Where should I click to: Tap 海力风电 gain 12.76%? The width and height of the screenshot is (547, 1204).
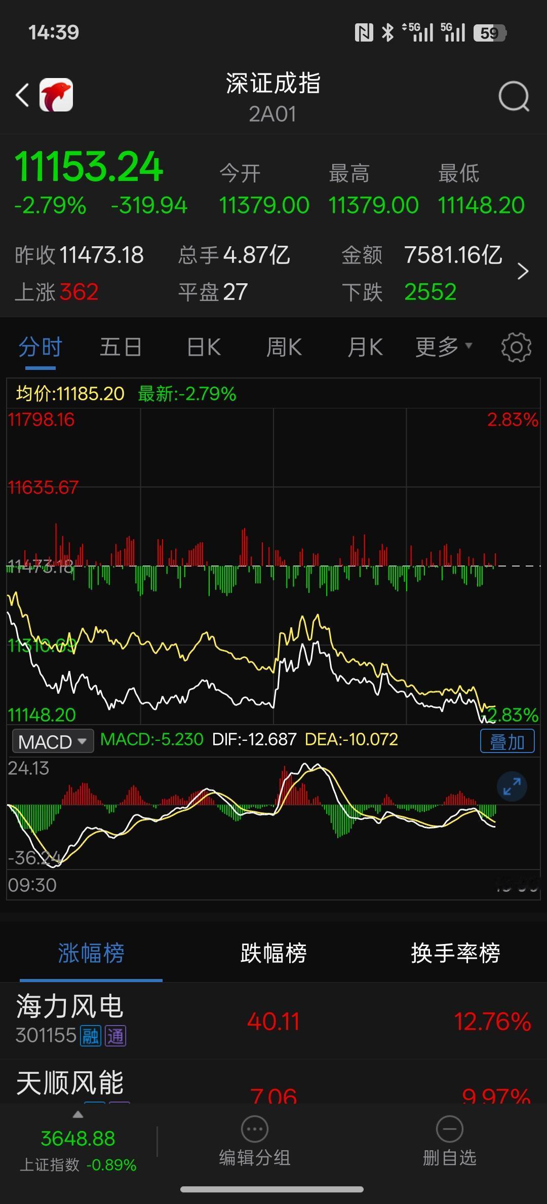[492, 1022]
